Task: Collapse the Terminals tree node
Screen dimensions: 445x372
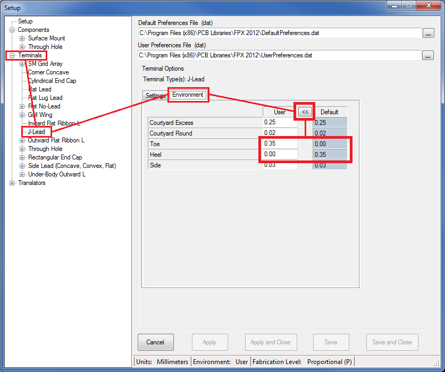Action: pyautogui.click(x=12, y=55)
